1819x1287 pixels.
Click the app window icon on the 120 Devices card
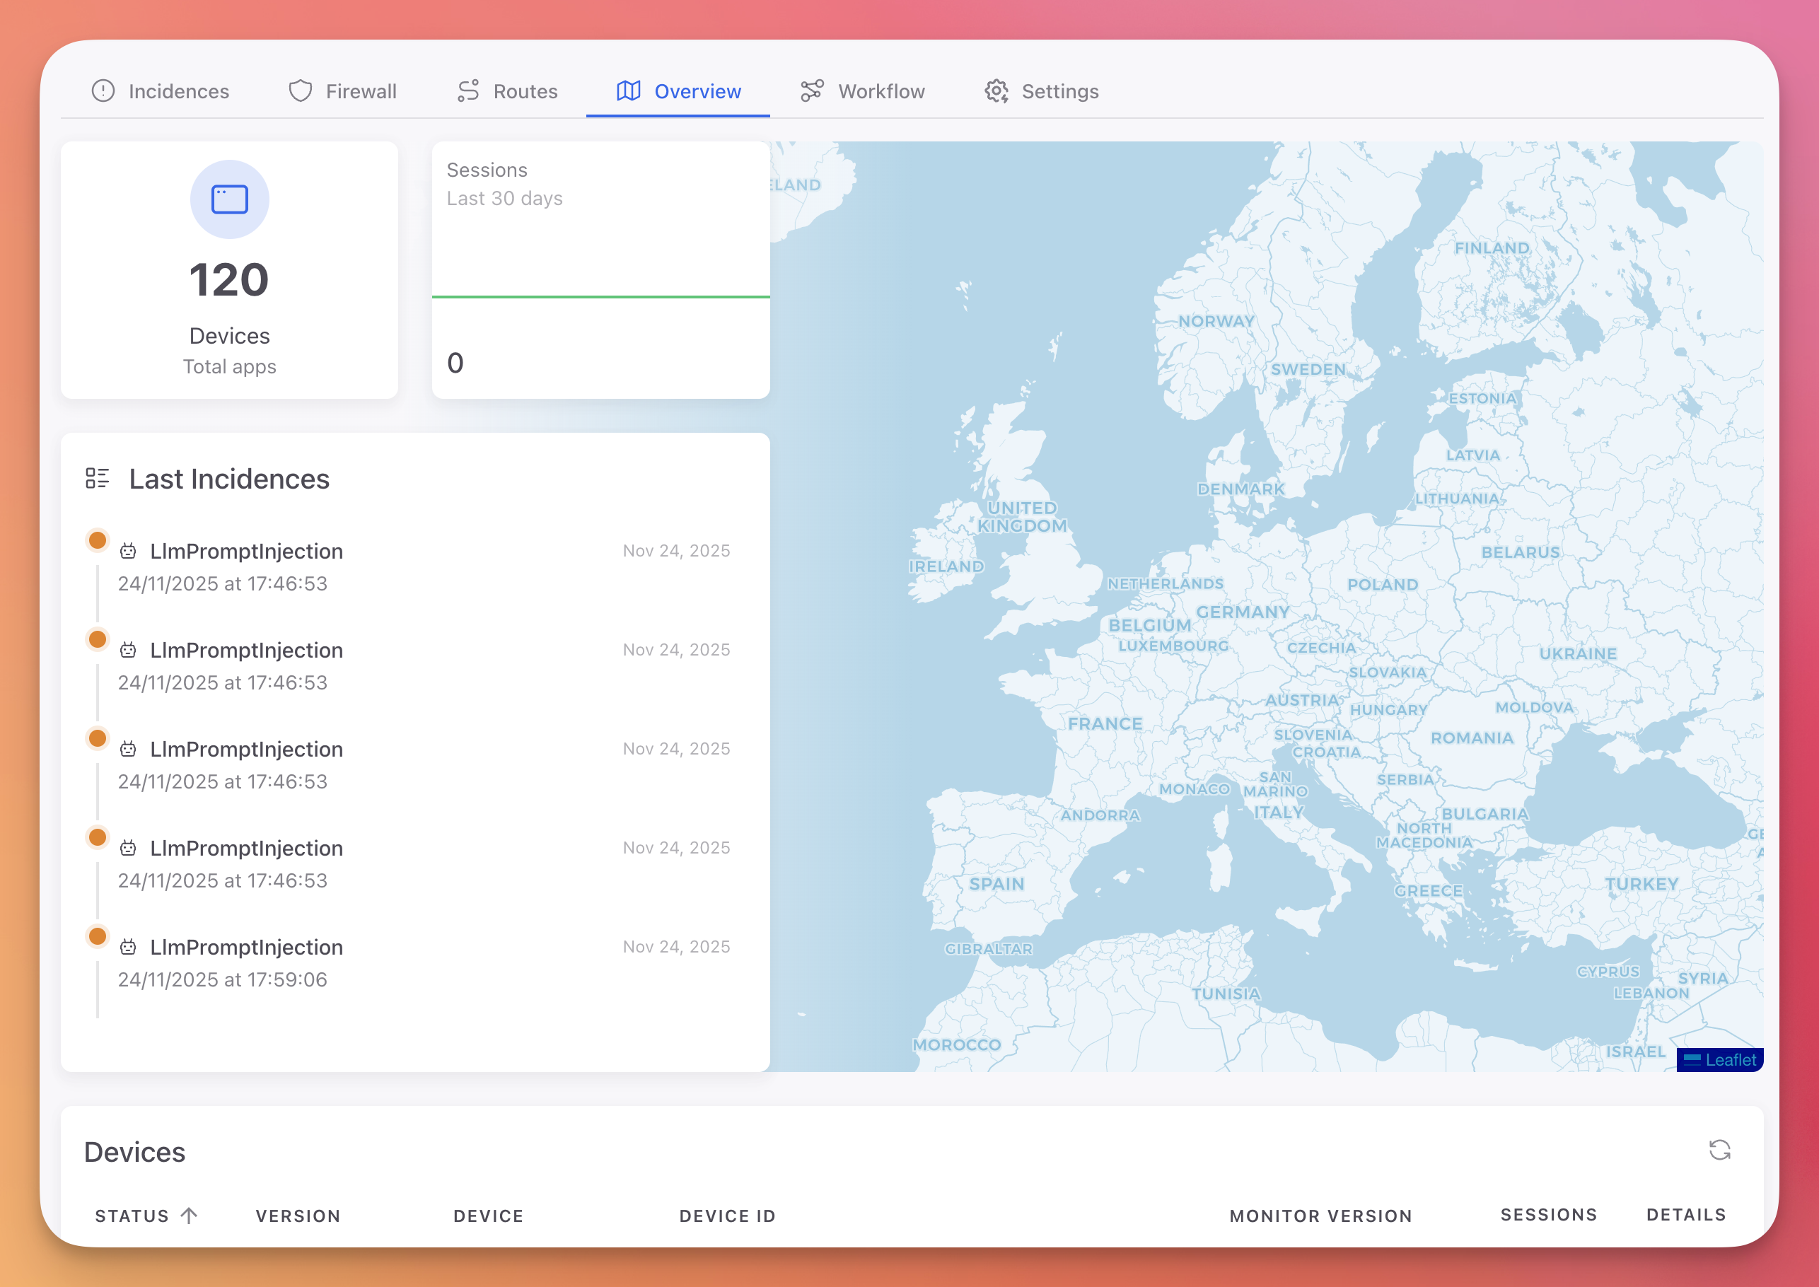tap(229, 199)
